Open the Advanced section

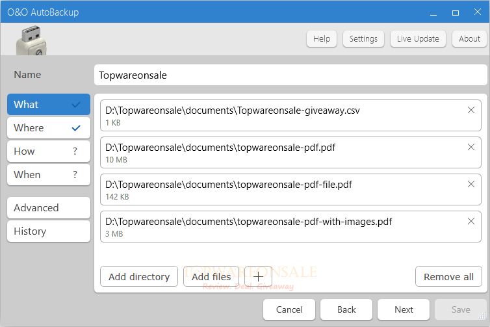point(49,208)
